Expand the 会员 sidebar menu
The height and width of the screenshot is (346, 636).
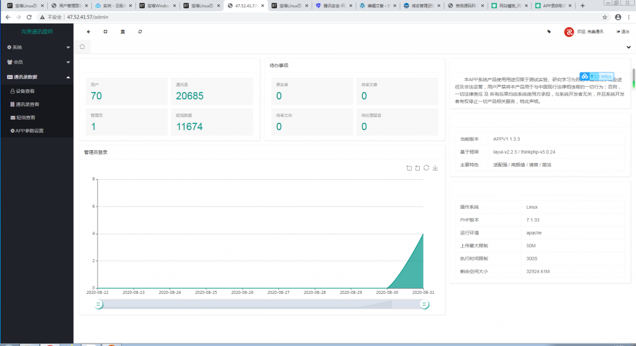(x=37, y=62)
